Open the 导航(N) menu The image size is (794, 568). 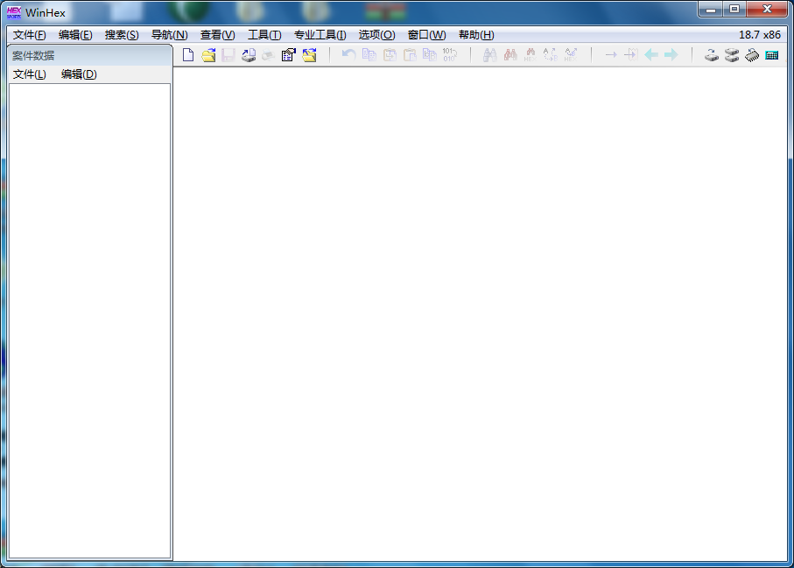point(169,35)
